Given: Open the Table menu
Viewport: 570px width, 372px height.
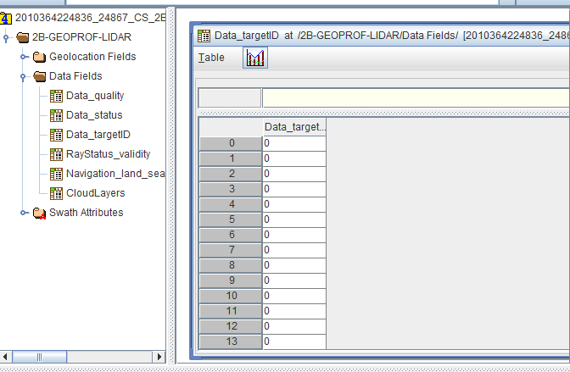Looking at the screenshot, I should click(x=211, y=58).
